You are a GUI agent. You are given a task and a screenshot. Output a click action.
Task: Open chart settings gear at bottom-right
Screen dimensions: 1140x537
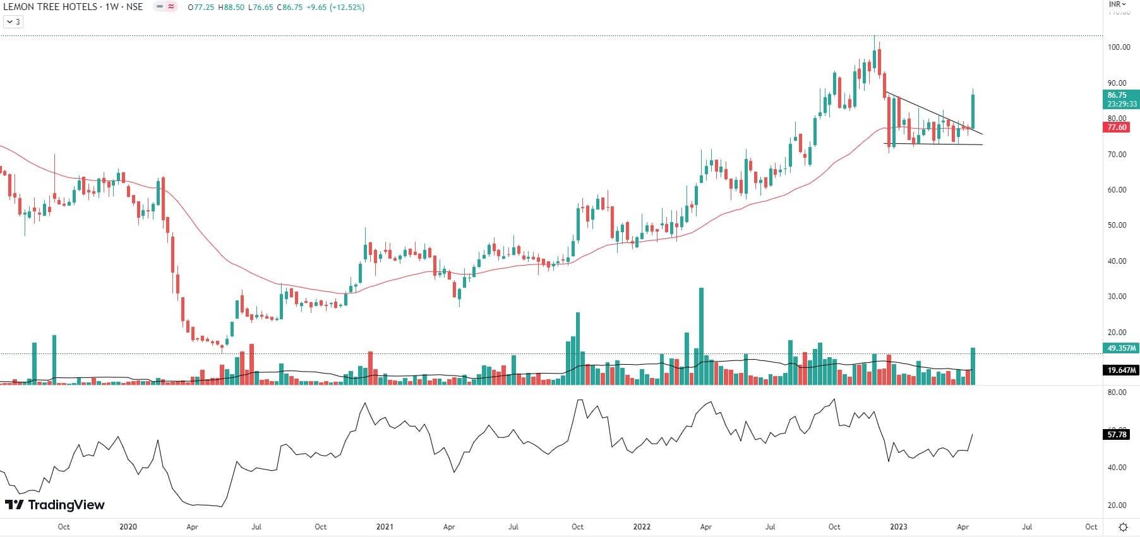pyautogui.click(x=1123, y=527)
